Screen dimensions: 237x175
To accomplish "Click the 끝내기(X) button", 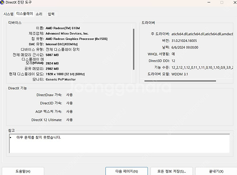I will click(x=216, y=171).
